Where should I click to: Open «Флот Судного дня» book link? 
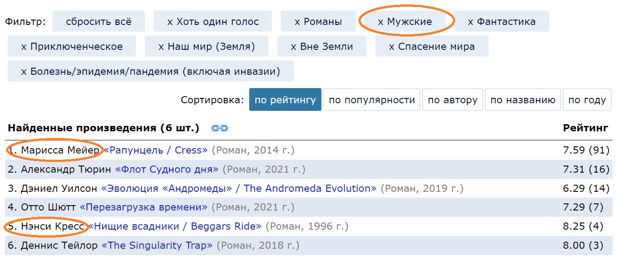coord(167,170)
